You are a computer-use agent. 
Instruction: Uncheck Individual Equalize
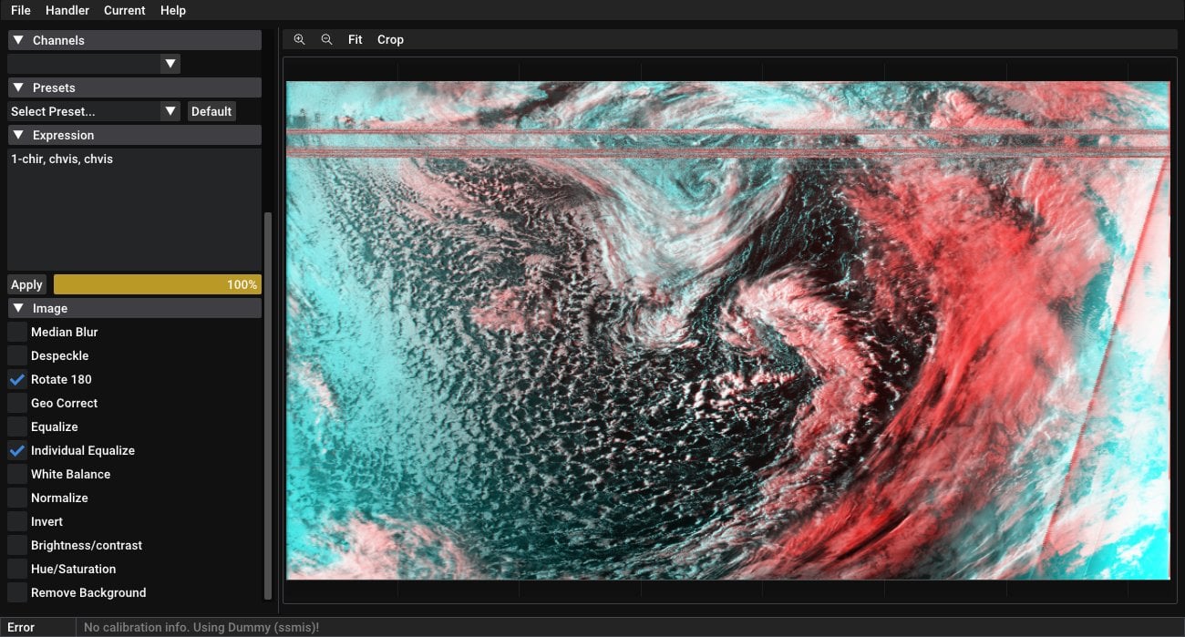point(17,450)
